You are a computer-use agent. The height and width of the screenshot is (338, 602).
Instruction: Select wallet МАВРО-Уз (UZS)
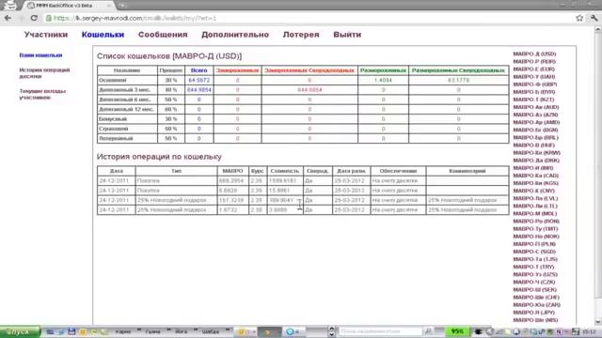click(x=535, y=274)
